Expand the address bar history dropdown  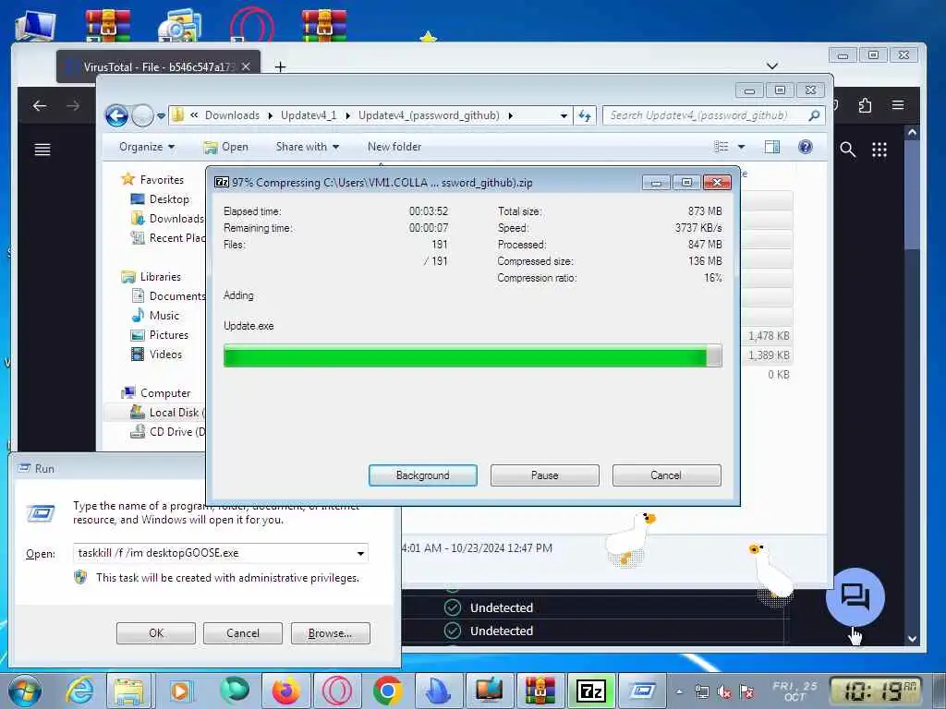[x=564, y=115]
